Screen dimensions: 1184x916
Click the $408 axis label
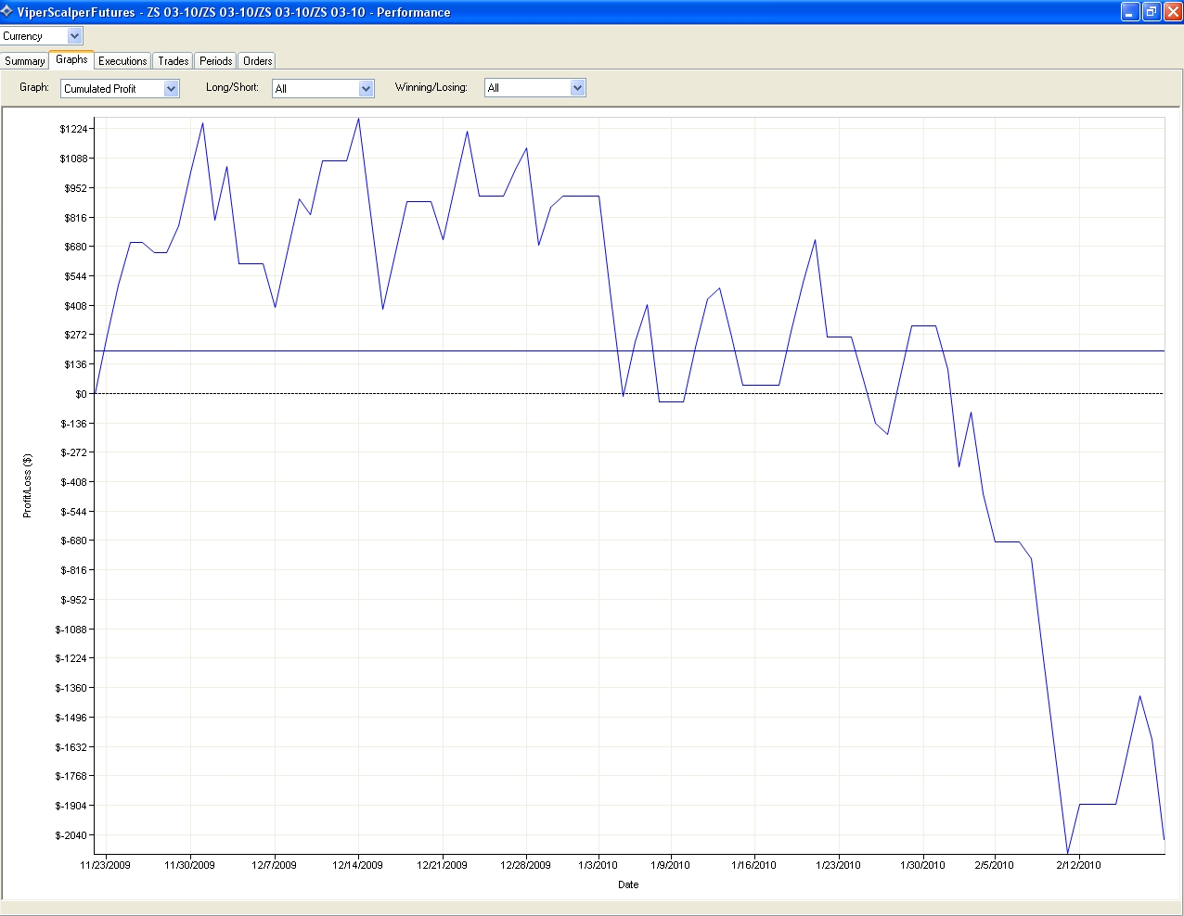(76, 306)
